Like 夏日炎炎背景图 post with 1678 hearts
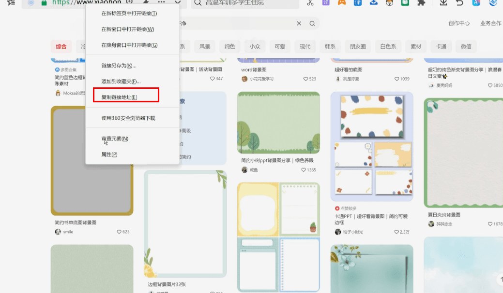The image size is (503, 293). point(490,224)
